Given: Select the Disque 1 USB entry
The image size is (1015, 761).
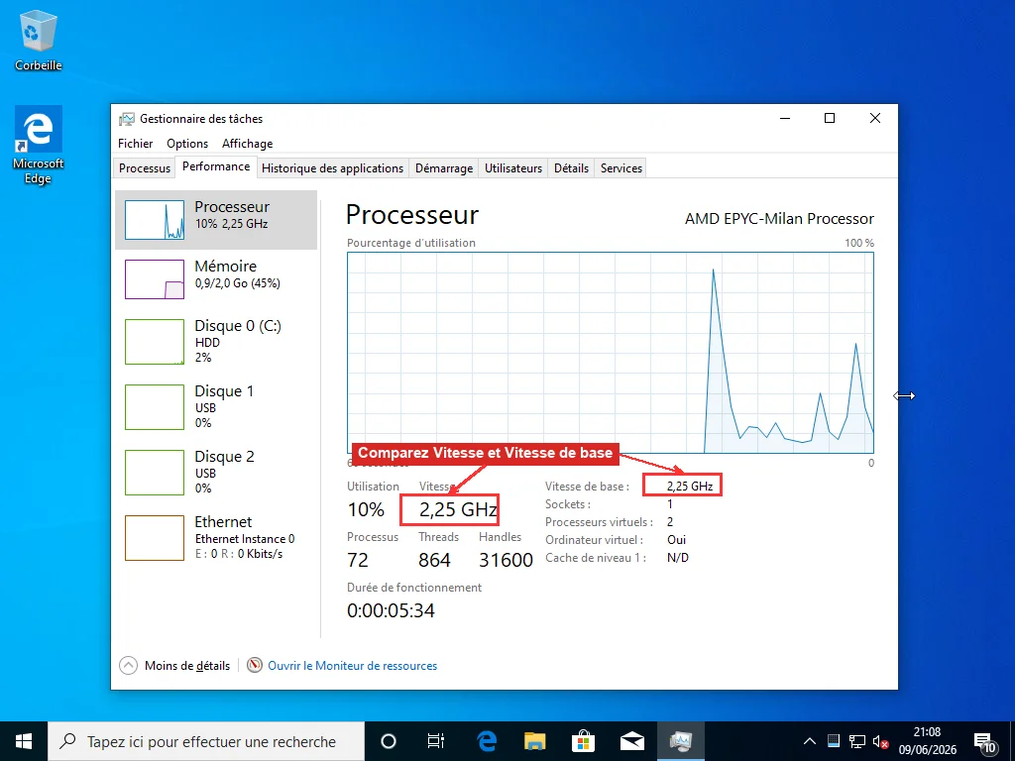Looking at the screenshot, I should coord(215,406).
